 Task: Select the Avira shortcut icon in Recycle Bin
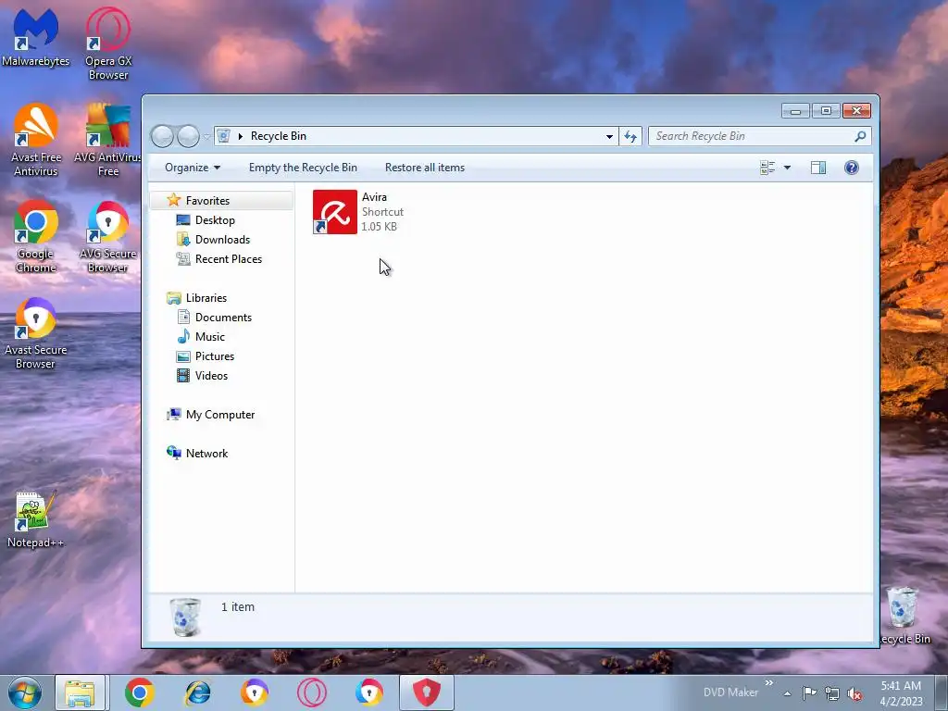[x=335, y=212]
